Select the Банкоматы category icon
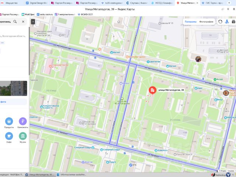This screenshot has width=236, height=177. click(x=23, y=121)
